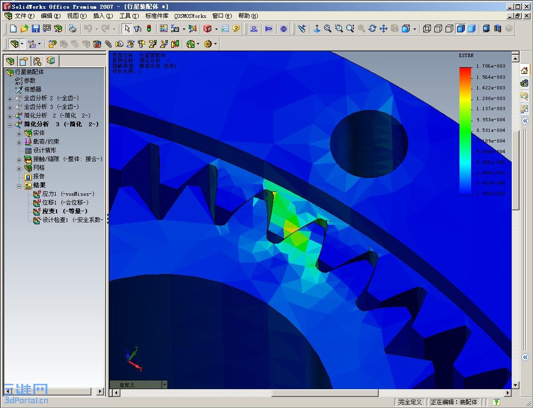Image resolution: width=533 pixels, height=408 pixels.
Task: Print the document with the printer icon
Action: pos(73,29)
